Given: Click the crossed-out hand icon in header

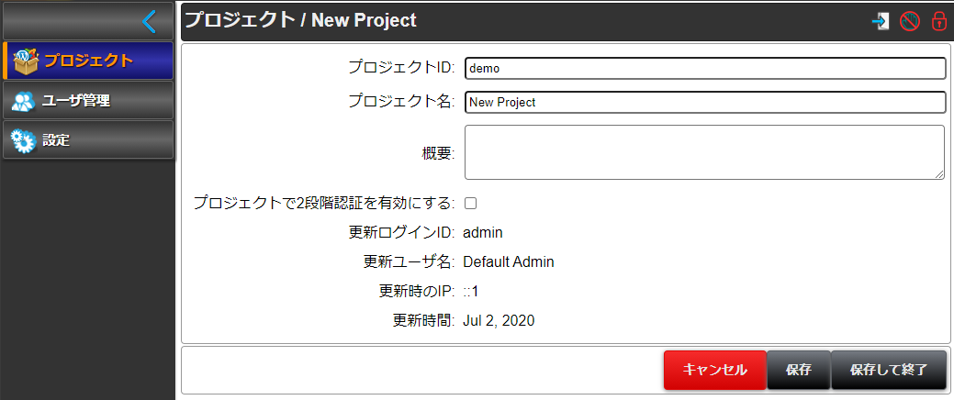Looking at the screenshot, I should (x=910, y=21).
